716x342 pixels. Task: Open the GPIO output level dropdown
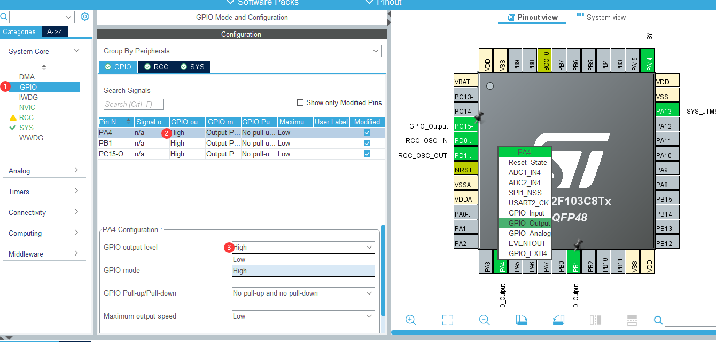tap(303, 247)
